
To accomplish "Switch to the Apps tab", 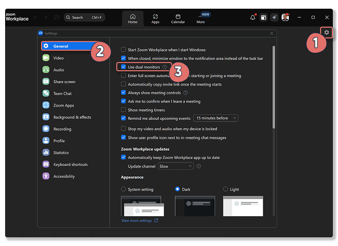I will [x=155, y=18].
